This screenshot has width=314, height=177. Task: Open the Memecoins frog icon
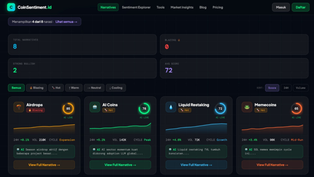tap(247, 107)
